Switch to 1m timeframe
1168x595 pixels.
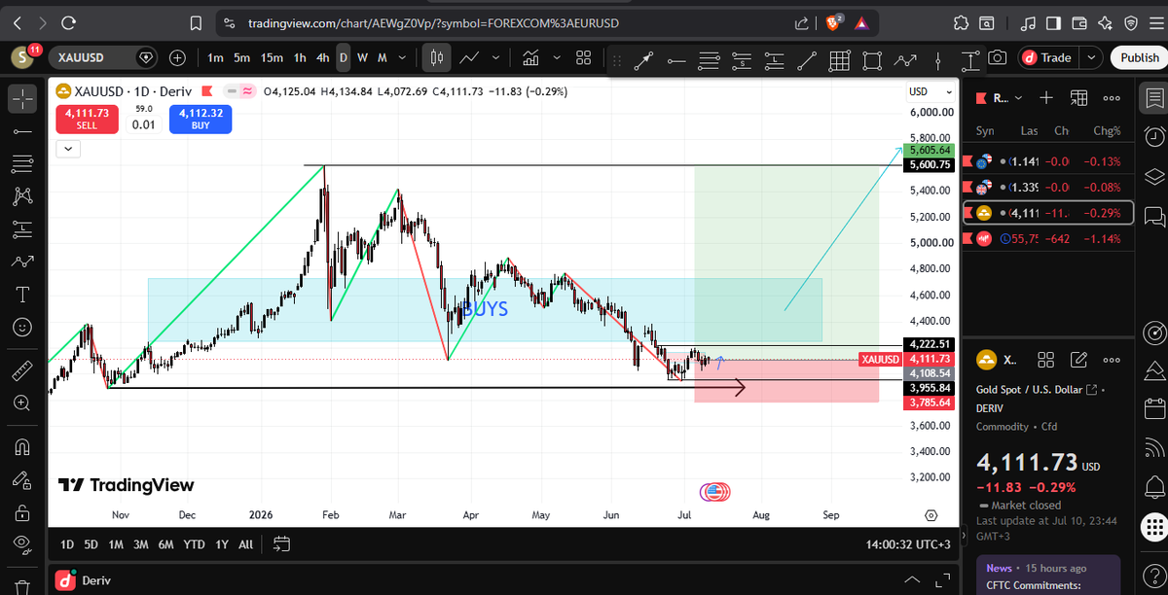[x=215, y=57]
